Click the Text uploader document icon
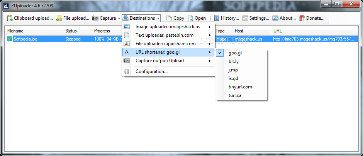The image size is (363, 156). click(127, 35)
